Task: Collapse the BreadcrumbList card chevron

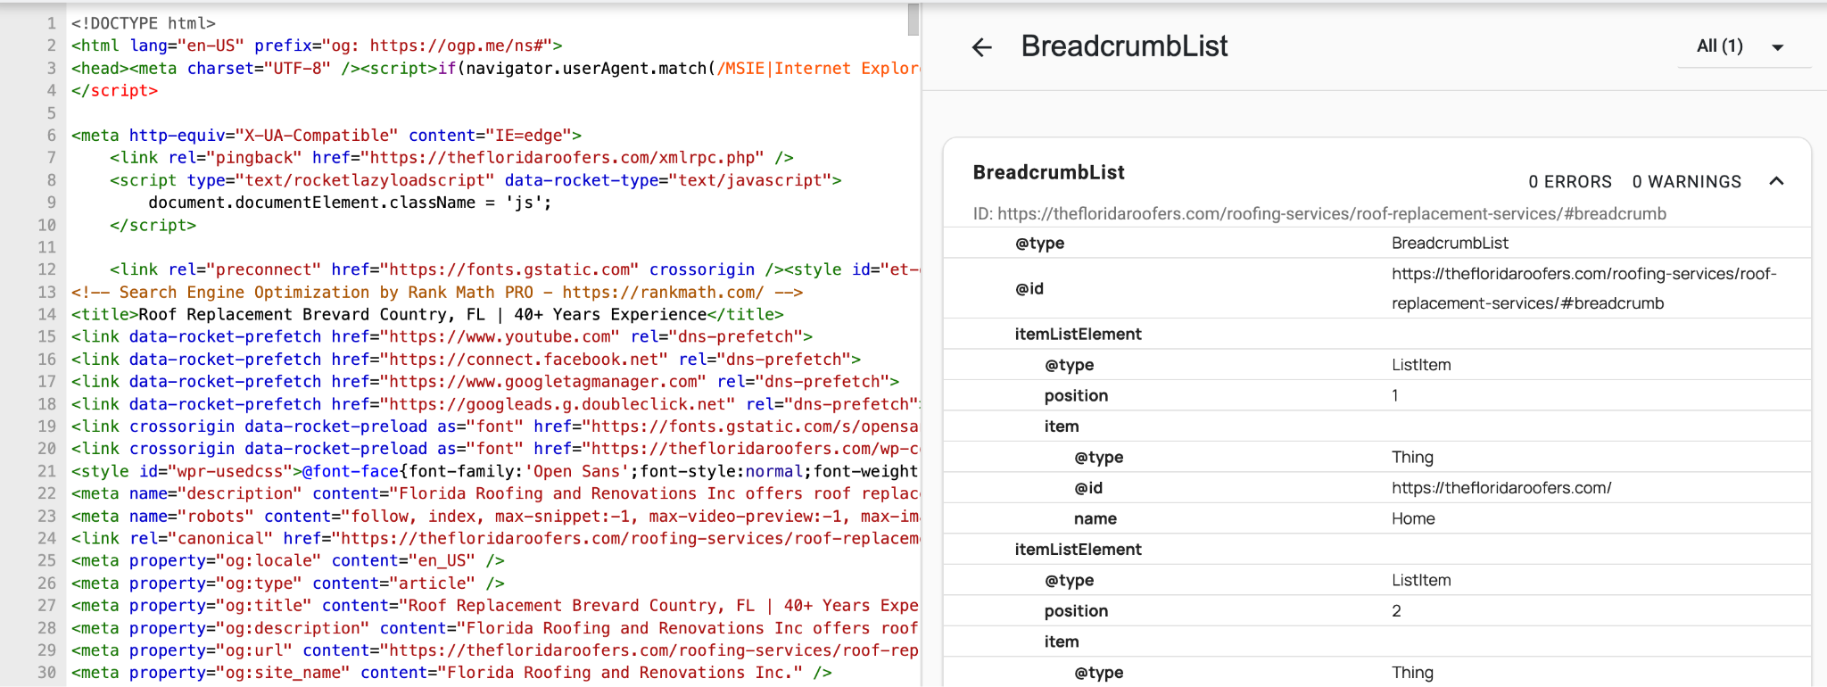Action: 1776,181
